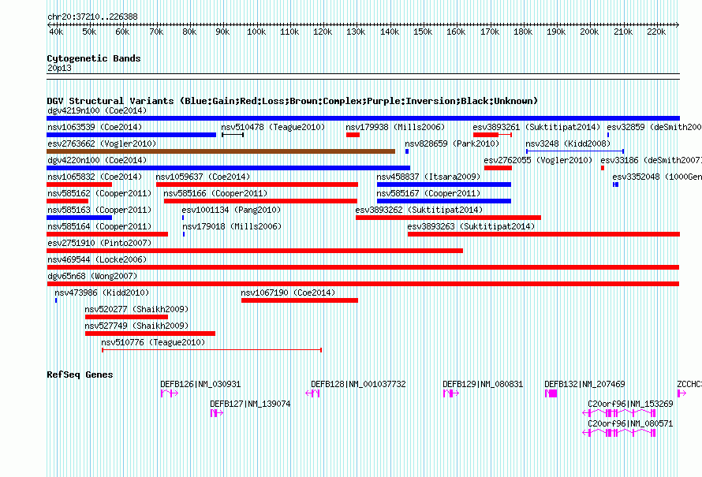Click the DEFB126 gene glyph
702x477 pixels.
(170, 393)
